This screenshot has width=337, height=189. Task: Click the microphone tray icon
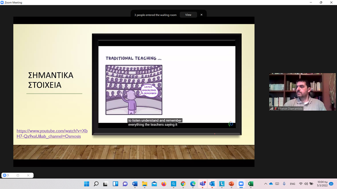coord(284,184)
